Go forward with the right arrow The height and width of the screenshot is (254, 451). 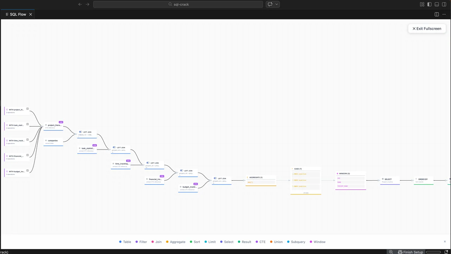coord(88,4)
